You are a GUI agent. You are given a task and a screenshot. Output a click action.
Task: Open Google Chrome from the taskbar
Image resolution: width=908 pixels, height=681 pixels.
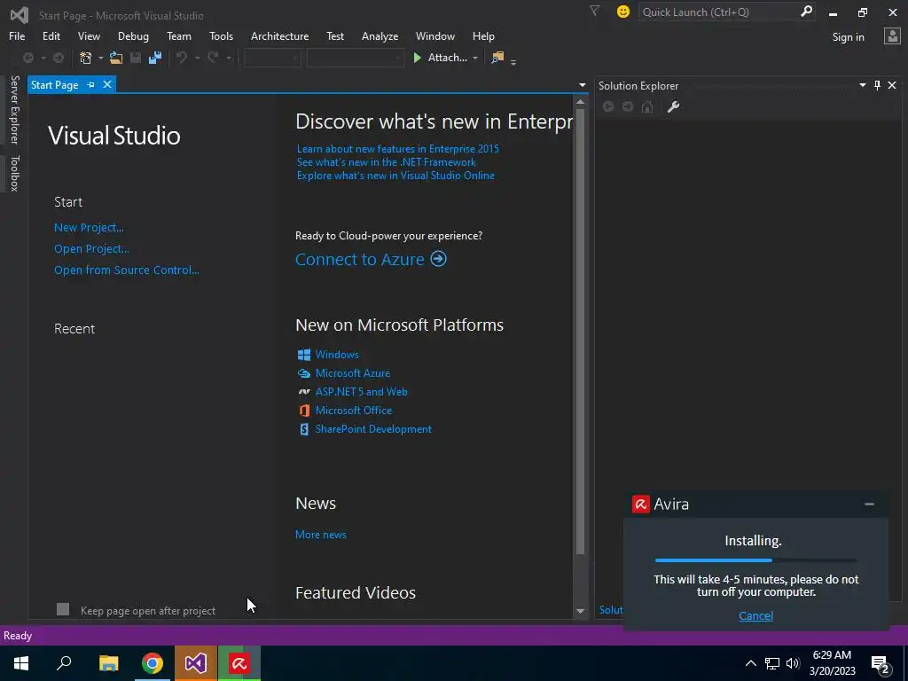coord(153,663)
